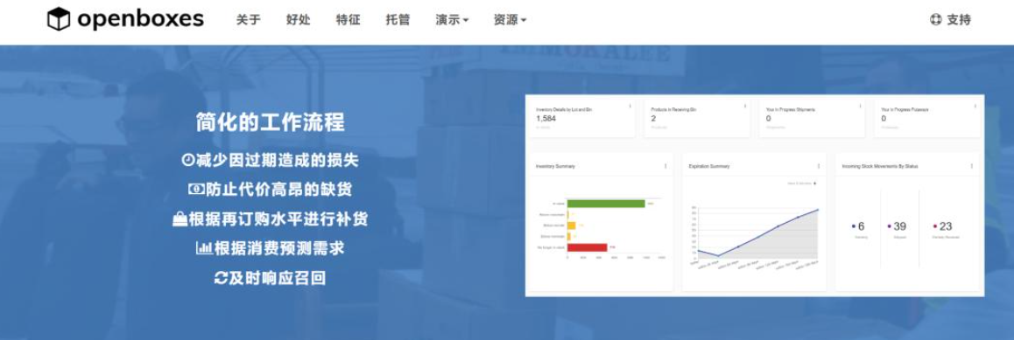Click the red bar in Inventory Summary chart
1014x340 pixels.
pos(588,247)
